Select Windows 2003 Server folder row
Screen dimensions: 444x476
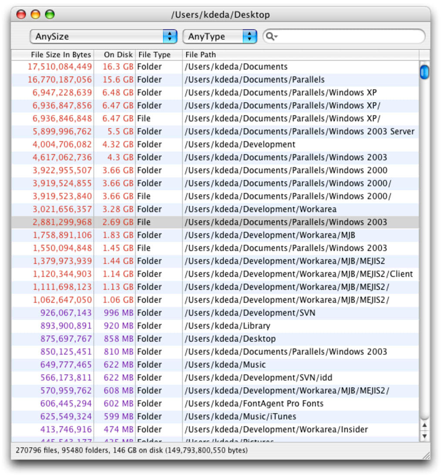215,131
